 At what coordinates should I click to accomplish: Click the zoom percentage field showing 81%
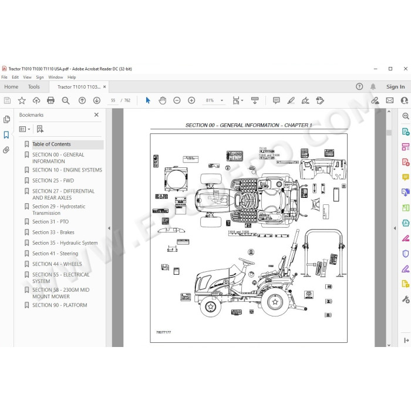tap(210, 100)
